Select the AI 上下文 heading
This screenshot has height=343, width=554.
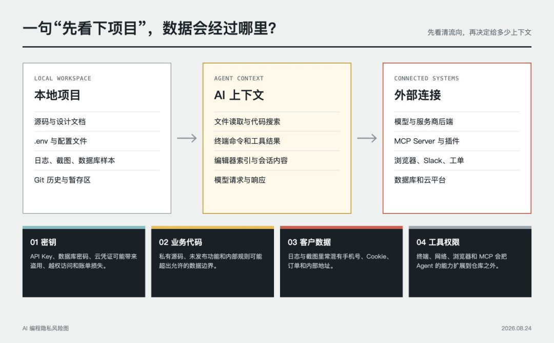coord(239,95)
